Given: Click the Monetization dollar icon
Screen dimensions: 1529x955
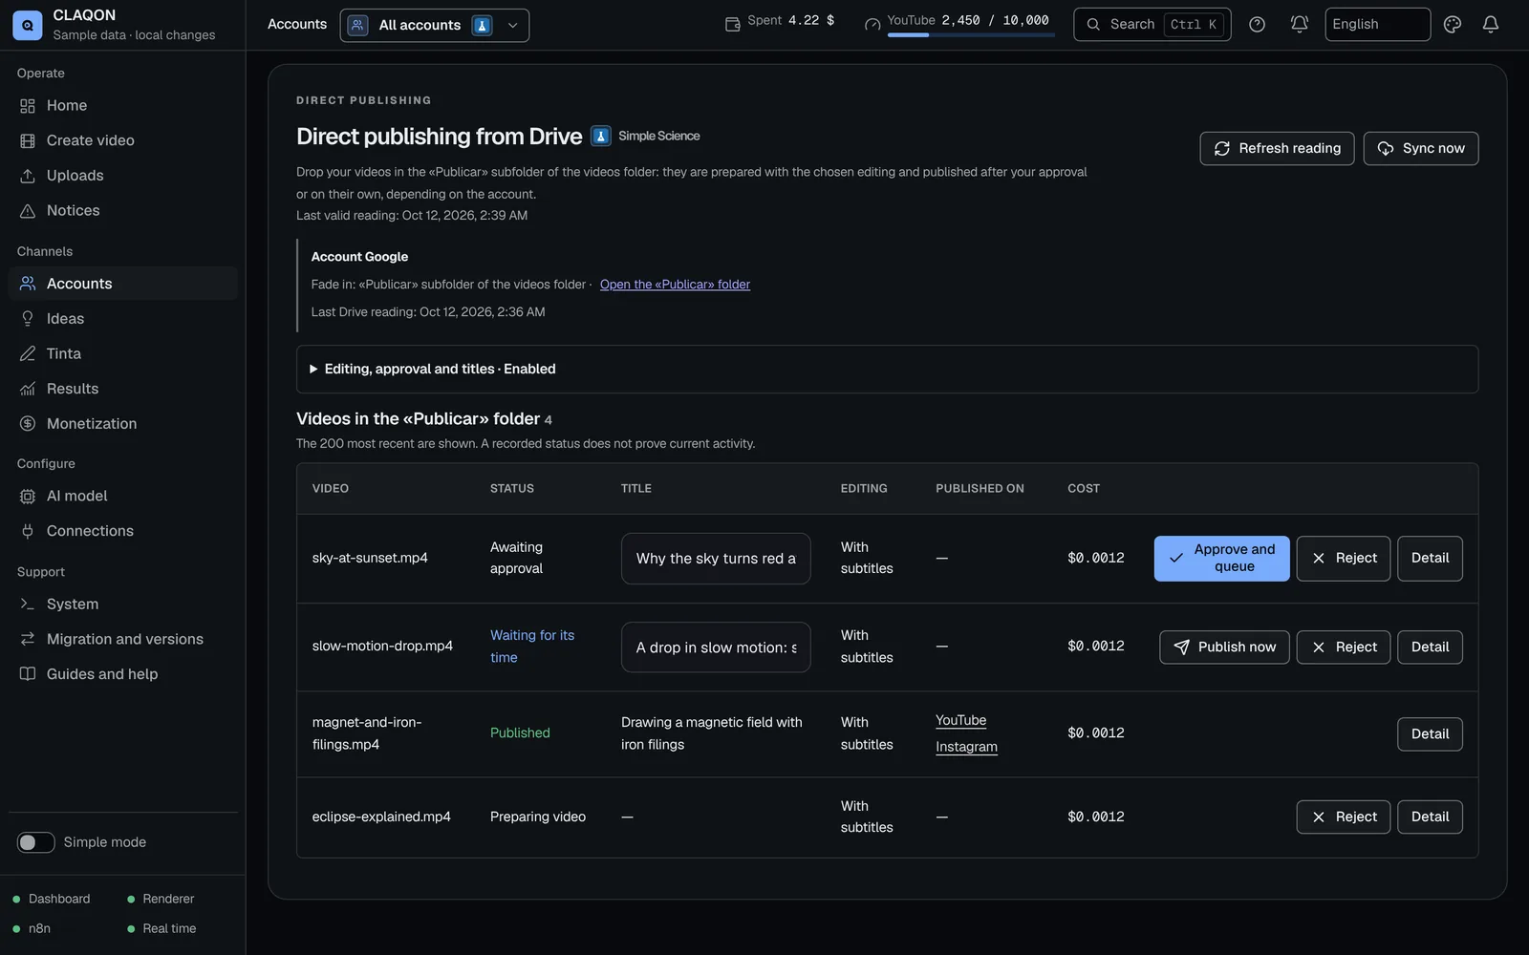Looking at the screenshot, I should (x=28, y=423).
